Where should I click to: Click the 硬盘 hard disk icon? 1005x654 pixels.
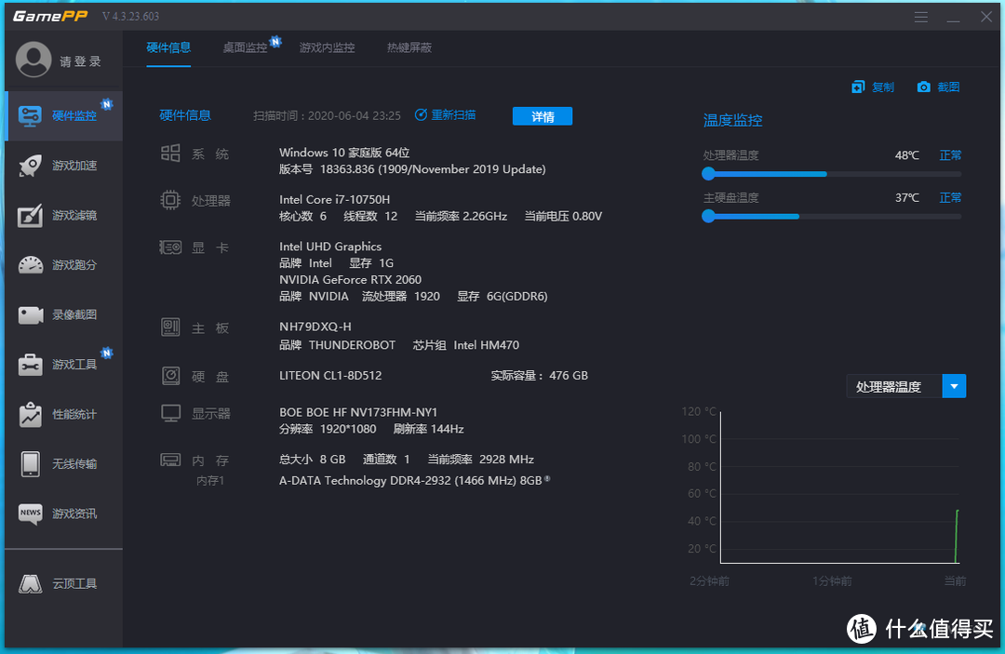[x=170, y=376]
